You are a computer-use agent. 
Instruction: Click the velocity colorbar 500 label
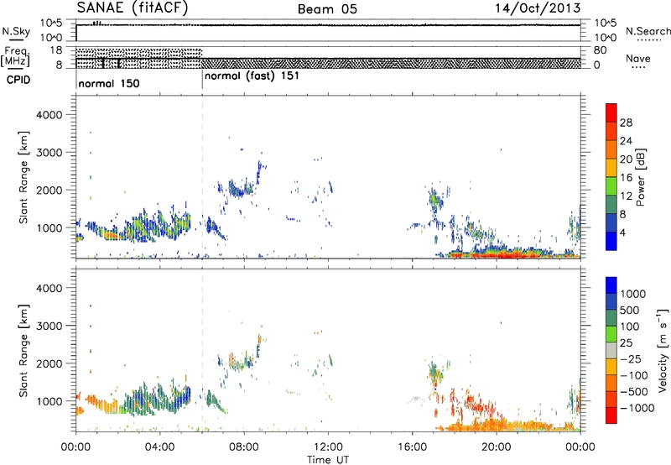[630, 310]
